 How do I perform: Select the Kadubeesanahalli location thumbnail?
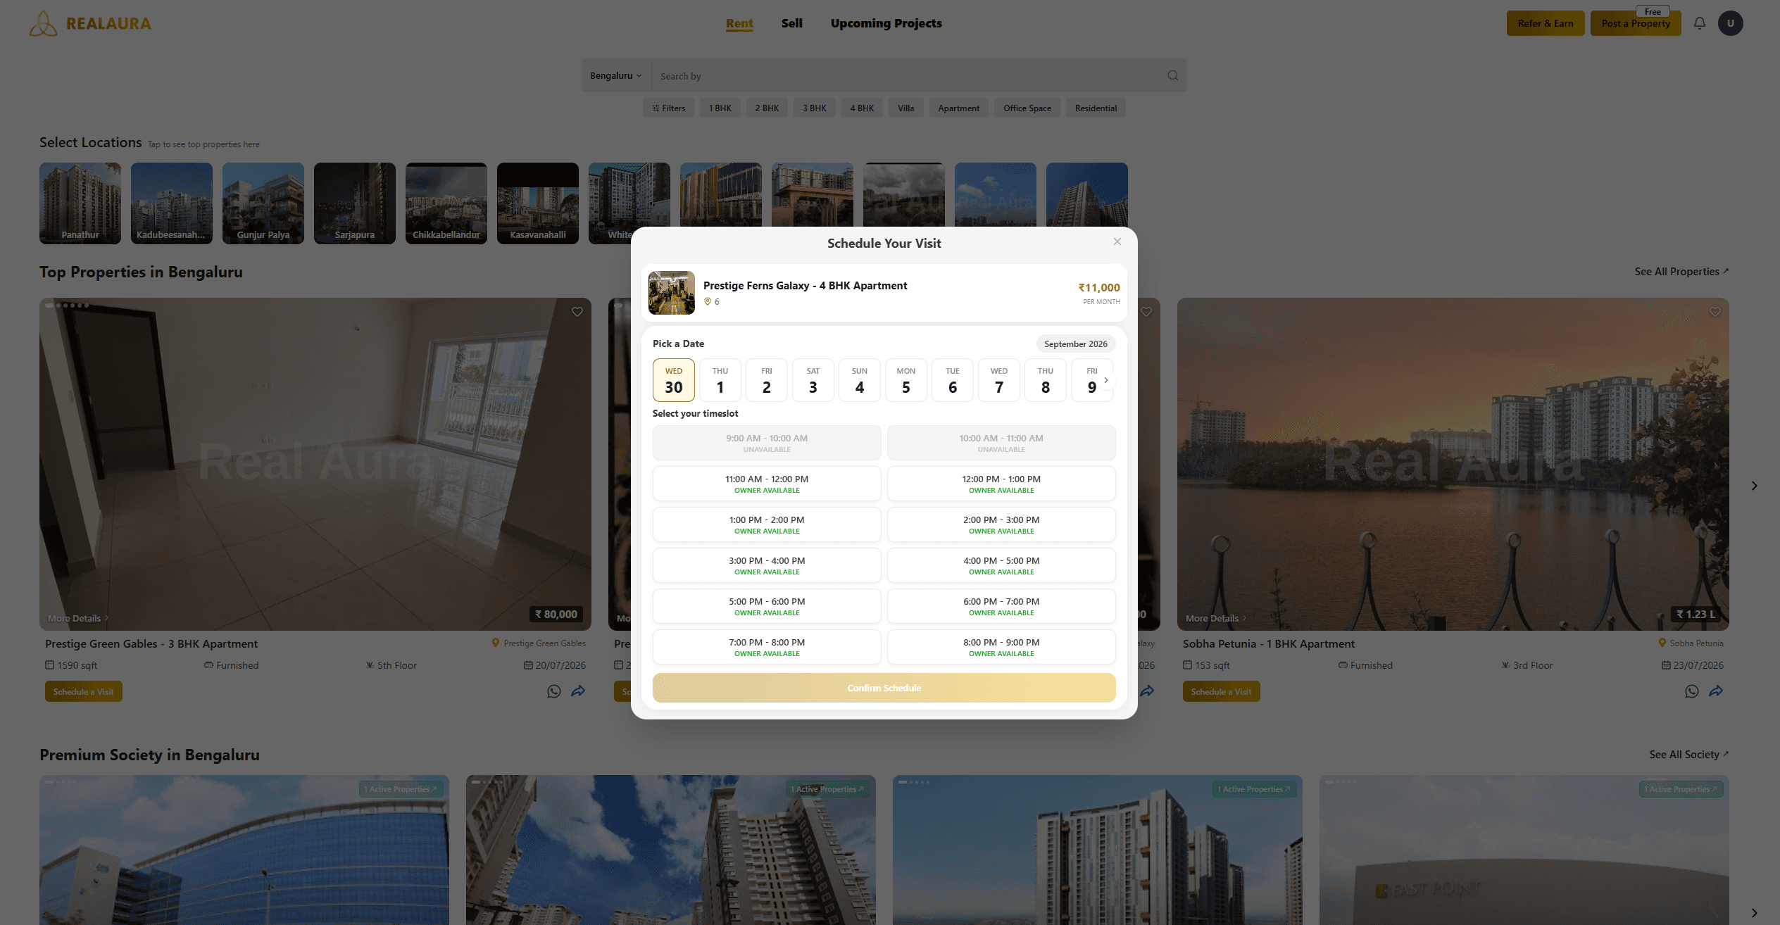click(x=172, y=203)
